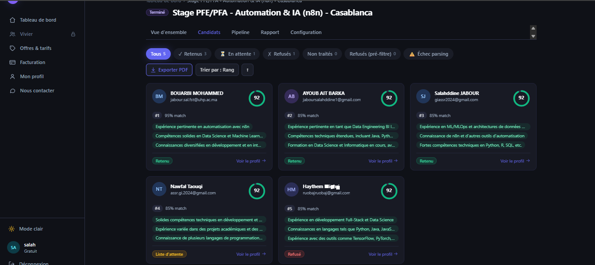Click the lock icon beside Vivier
The width and height of the screenshot is (595, 265).
73,34
